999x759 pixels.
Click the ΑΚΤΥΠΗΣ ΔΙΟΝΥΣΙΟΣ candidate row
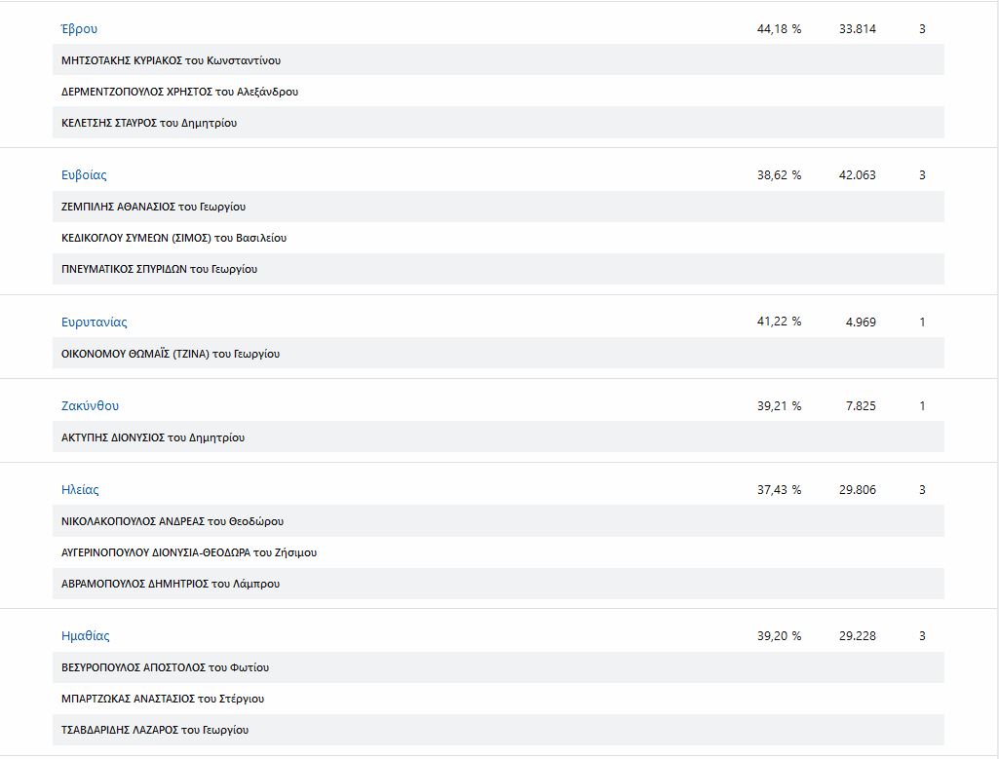pos(153,437)
